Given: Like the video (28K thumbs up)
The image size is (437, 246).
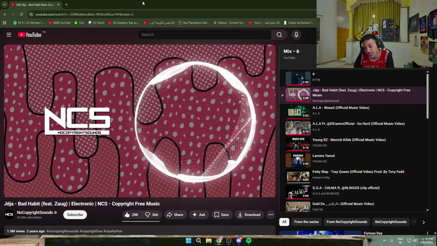Looking at the screenshot, I should [x=131, y=215].
